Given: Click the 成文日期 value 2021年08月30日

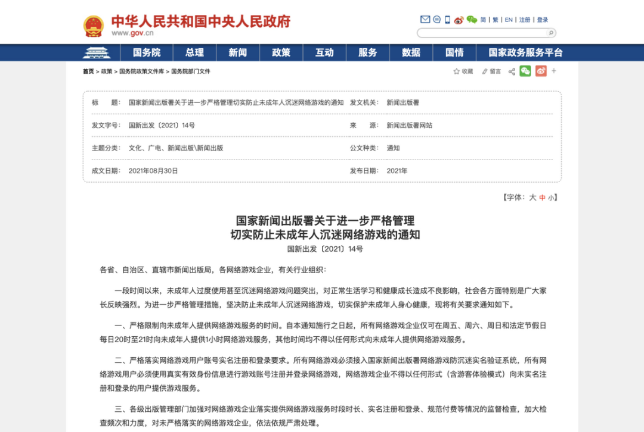Looking at the screenshot, I should click(153, 171).
